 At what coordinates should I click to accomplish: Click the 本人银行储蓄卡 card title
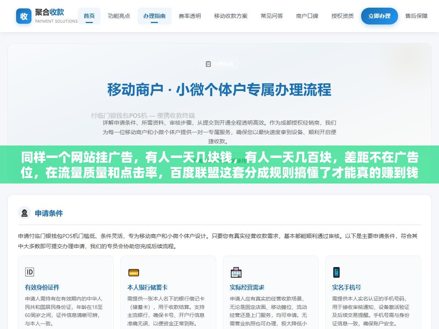pos(147,287)
